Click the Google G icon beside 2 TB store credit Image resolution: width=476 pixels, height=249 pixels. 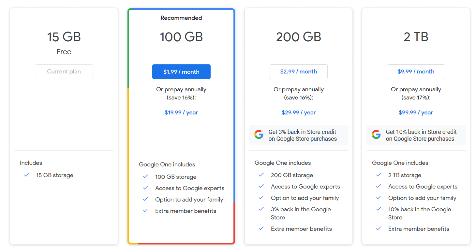coord(376,134)
